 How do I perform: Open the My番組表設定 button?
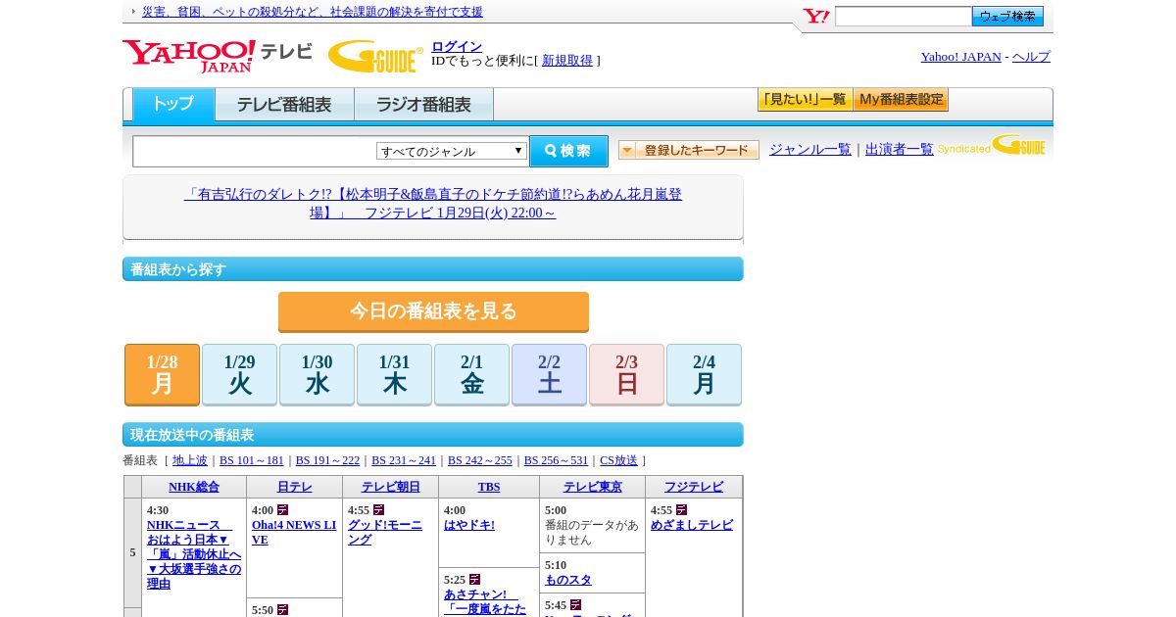coord(901,100)
